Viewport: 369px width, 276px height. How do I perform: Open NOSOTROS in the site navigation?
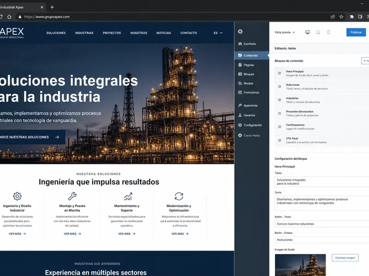(139, 33)
